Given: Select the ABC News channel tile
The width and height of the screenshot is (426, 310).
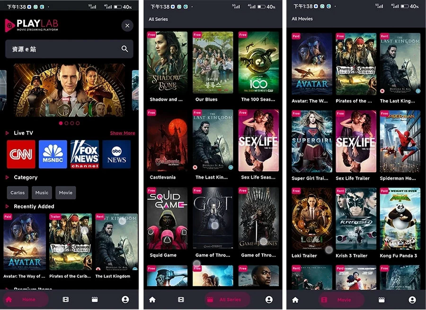Looking at the screenshot, I should click(x=116, y=154).
